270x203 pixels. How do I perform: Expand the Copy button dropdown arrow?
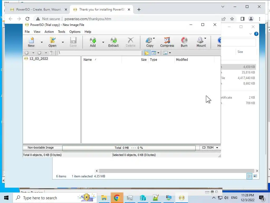point(154,38)
